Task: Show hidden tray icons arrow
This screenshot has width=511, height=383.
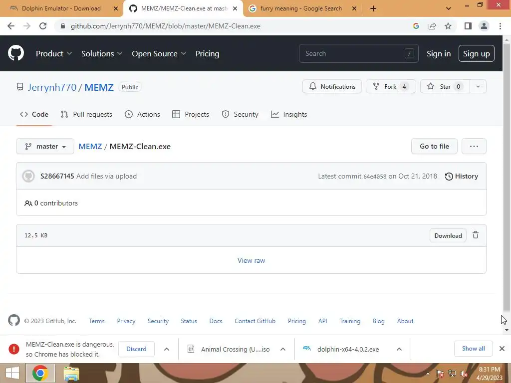Action: pyautogui.click(x=428, y=374)
